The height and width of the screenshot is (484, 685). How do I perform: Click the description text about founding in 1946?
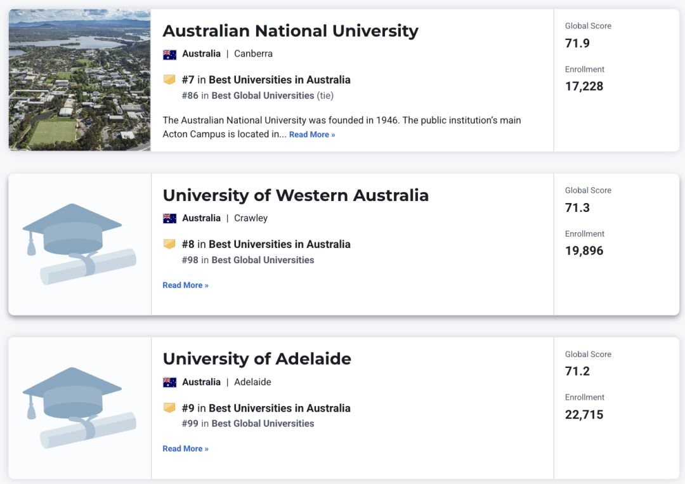[342, 127]
